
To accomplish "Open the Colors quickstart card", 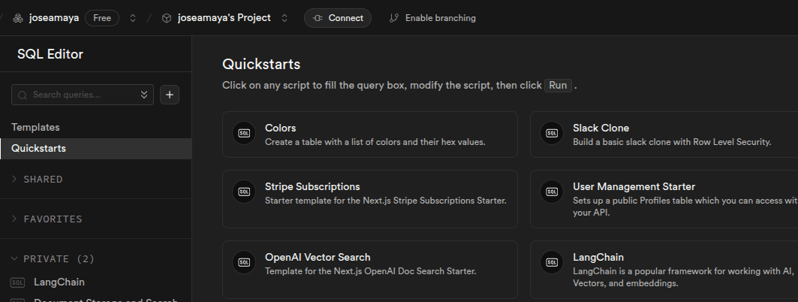I will point(370,134).
